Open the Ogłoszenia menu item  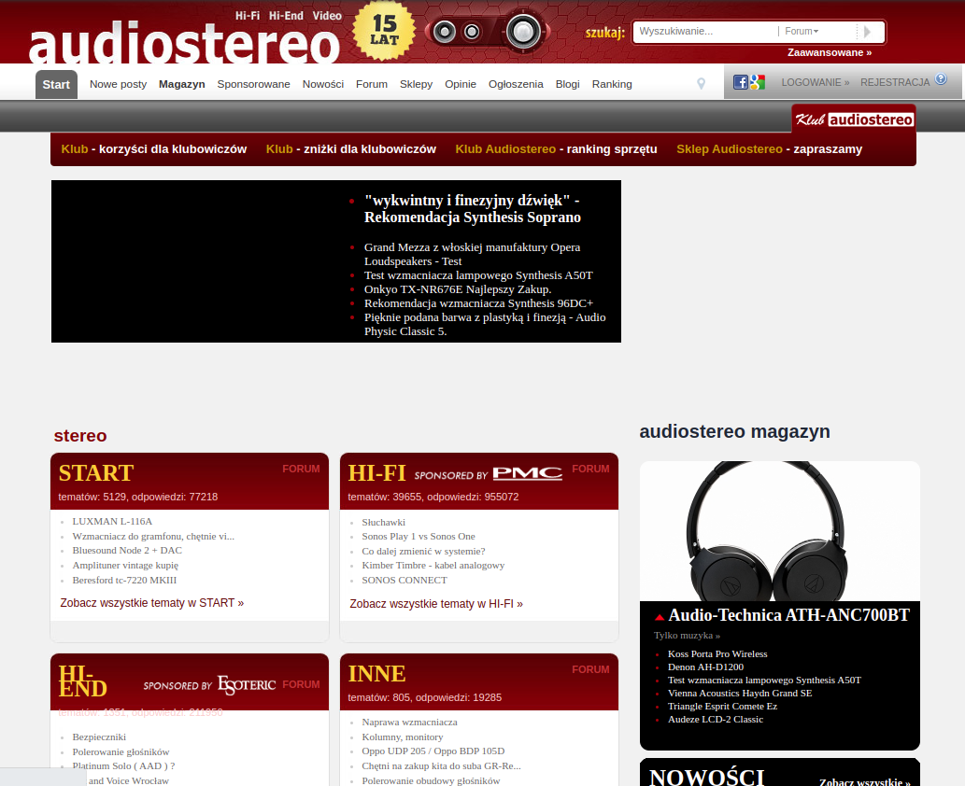point(516,84)
